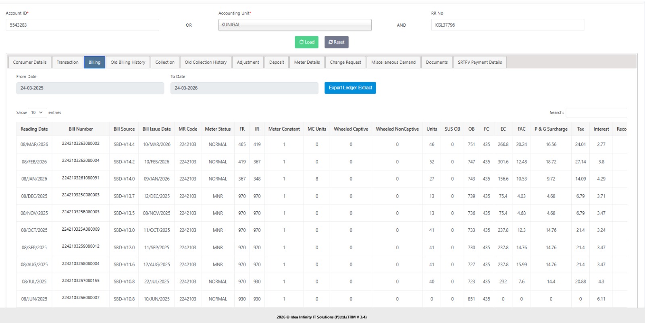Sort by Meter Status column
Image resolution: width=645 pixels, height=323 pixels.
[x=218, y=129]
